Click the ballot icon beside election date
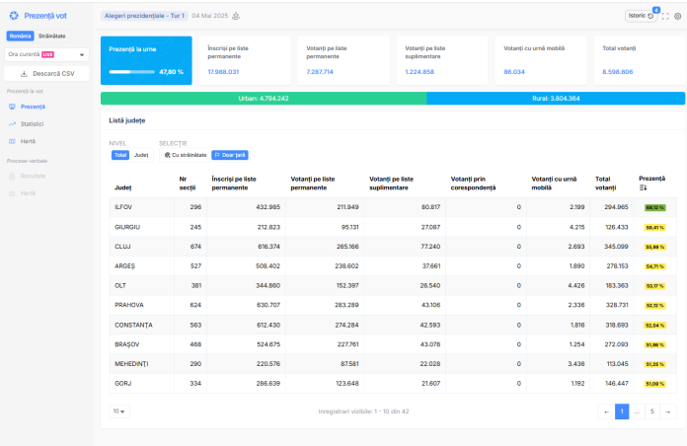The height and width of the screenshot is (446, 687). point(235,16)
